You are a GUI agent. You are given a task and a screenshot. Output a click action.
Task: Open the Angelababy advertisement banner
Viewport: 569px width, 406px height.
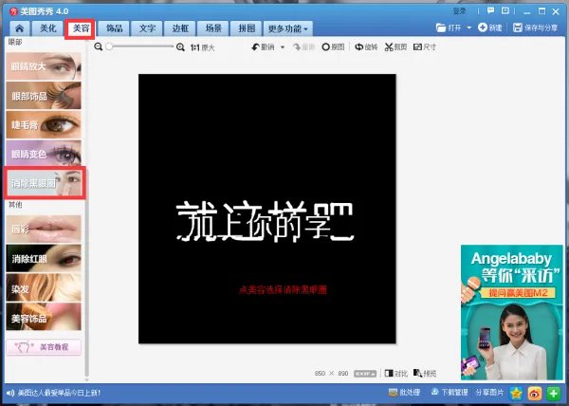click(x=512, y=312)
